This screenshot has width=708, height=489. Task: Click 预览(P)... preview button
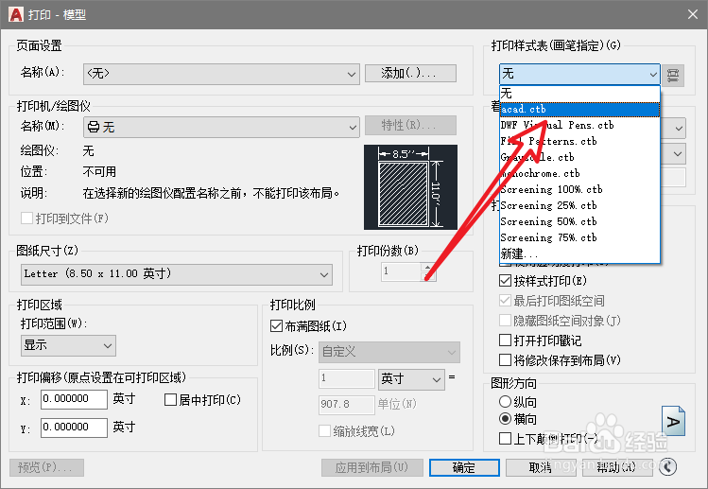(46, 467)
